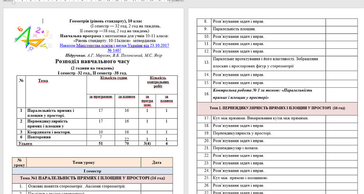Click the Кількість годин header cell
Image resolution: width=364 pixels, height=194 pixels.
pyautogui.click(x=113, y=85)
